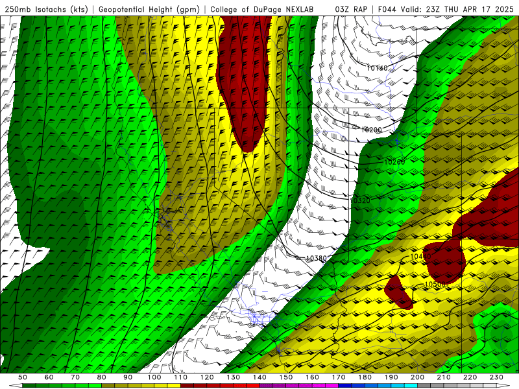The image size is (519, 389).
Task: Click the 'F044' forecast hour text
Action: 387,9
